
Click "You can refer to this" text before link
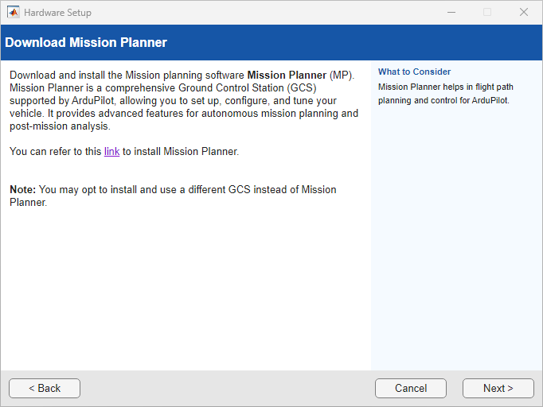point(56,151)
